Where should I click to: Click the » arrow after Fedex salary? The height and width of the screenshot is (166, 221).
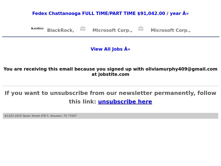pyautogui.click(x=187, y=14)
